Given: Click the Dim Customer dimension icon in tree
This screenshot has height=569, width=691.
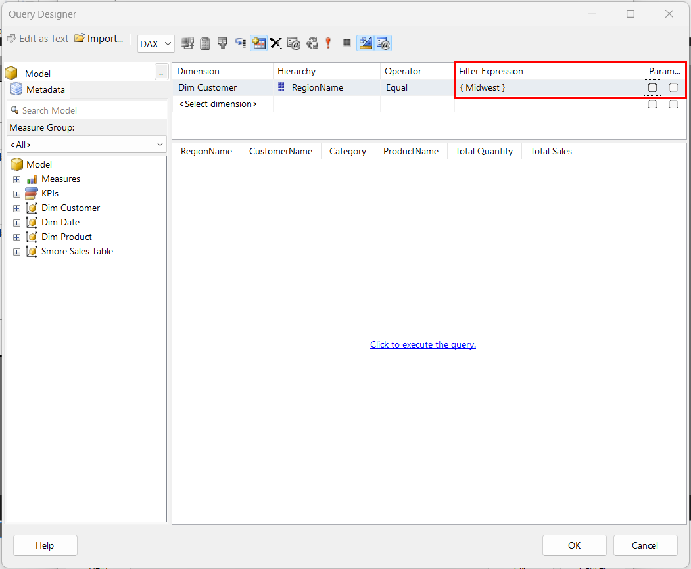Looking at the screenshot, I should coord(32,208).
